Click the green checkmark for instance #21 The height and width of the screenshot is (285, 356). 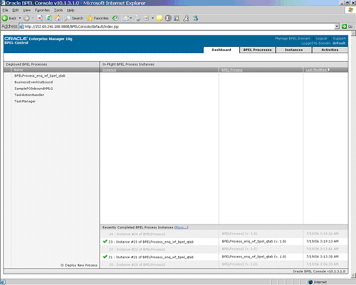coord(105,256)
